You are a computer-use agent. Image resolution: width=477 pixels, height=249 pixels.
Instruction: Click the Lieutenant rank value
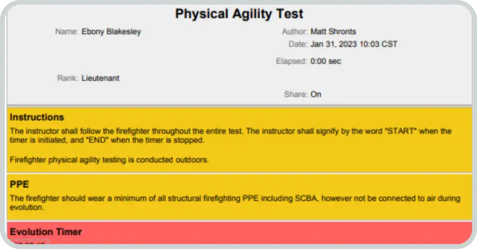point(100,78)
